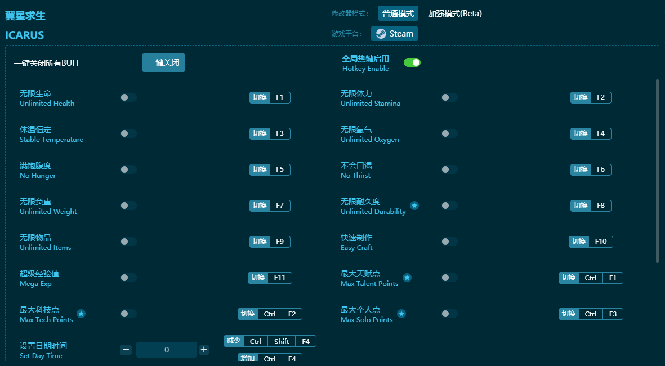665x366 pixels.
Task: Click the Unlimited Health label
Action: click(x=47, y=104)
